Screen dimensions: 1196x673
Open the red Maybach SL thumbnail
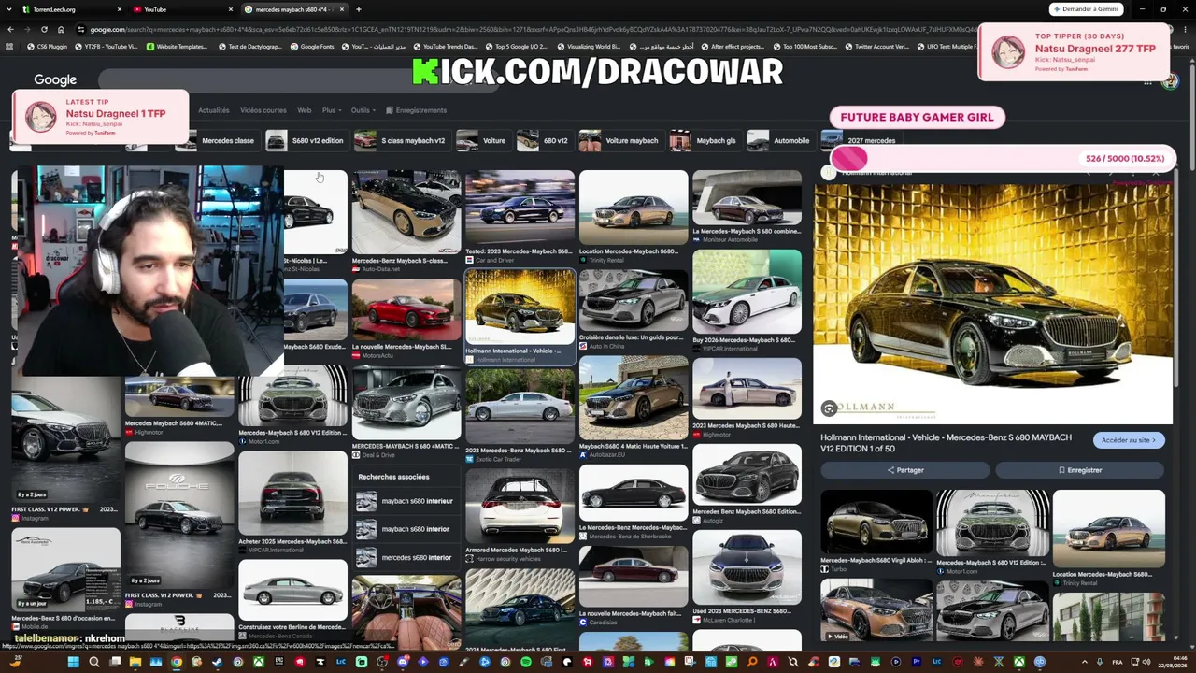coord(406,310)
